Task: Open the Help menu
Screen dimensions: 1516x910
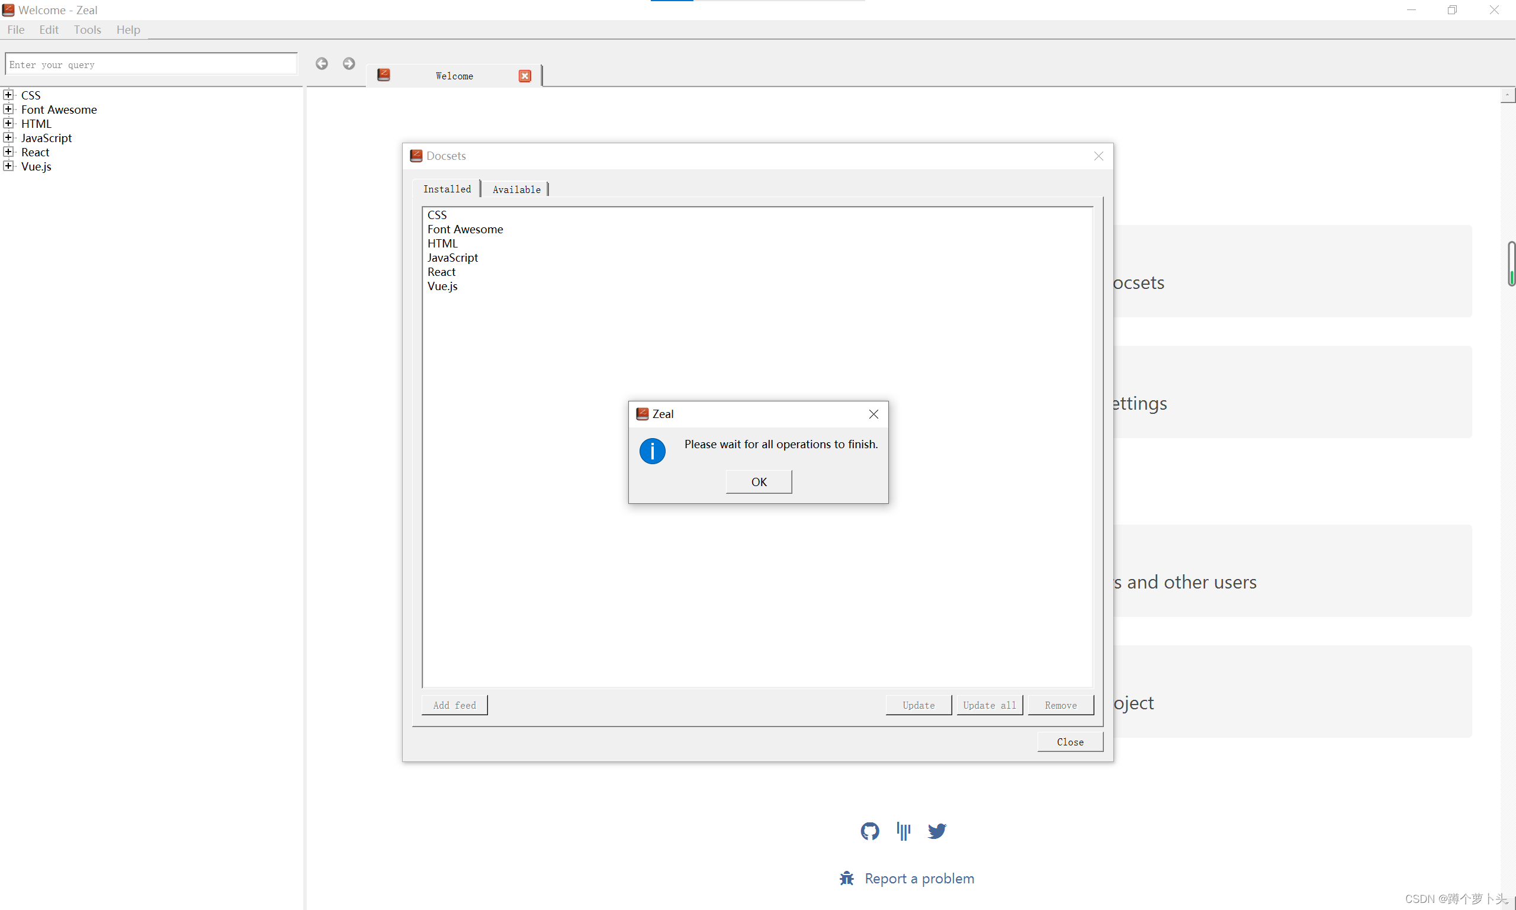Action: pos(128,30)
